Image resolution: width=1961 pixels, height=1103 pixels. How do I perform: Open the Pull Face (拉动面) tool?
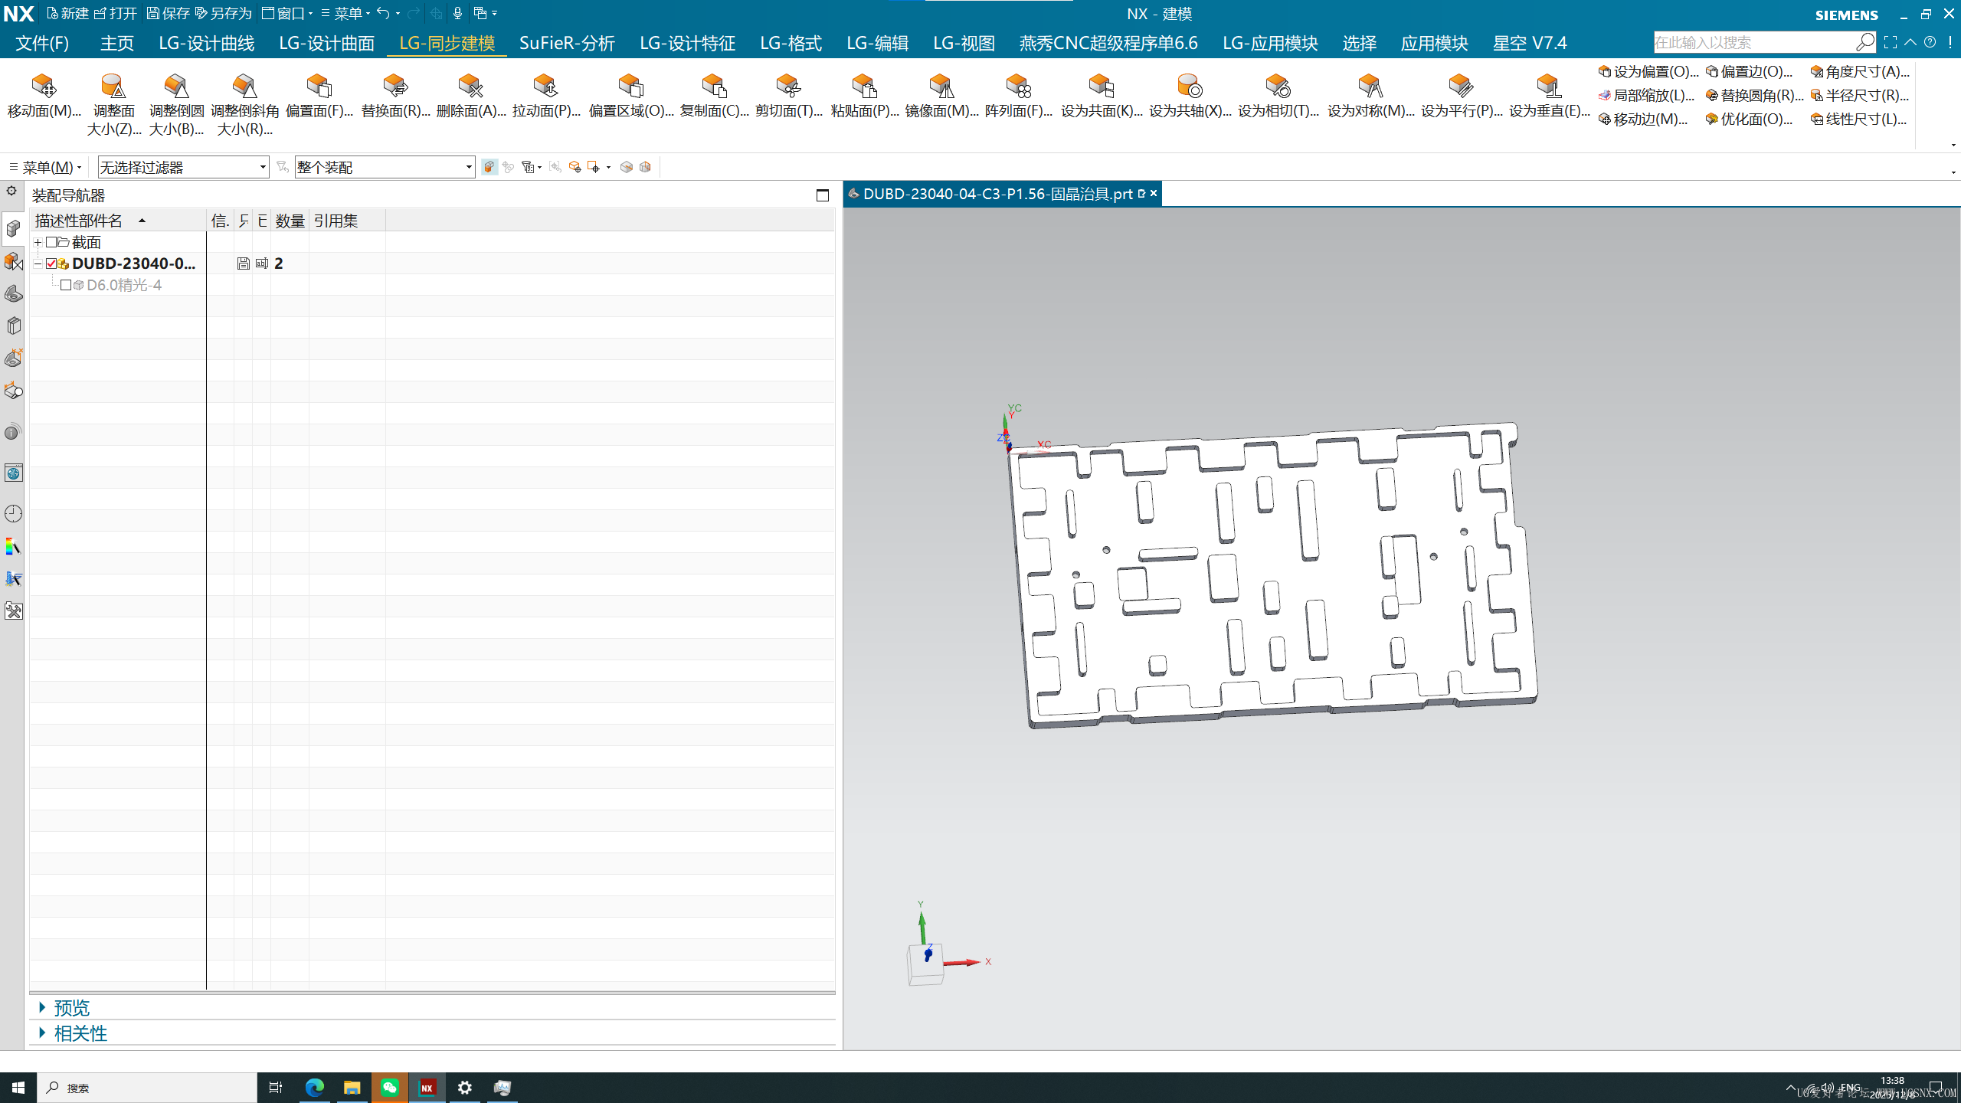(x=545, y=86)
